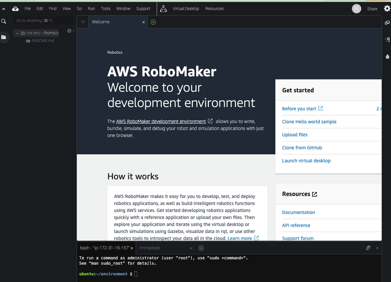Click the Get started heading
Screen dimensions: 391x282
pyautogui.click(x=298, y=90)
